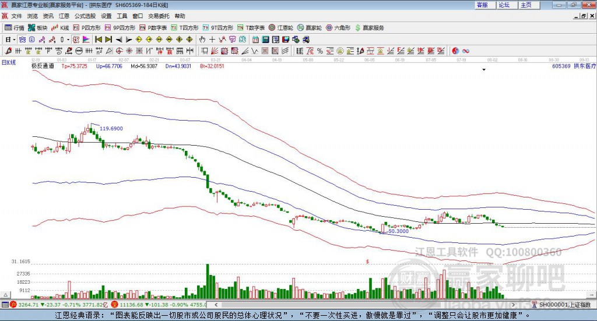Open the 工具 menu
The height and width of the screenshot is (321, 597).
[x=122, y=16]
